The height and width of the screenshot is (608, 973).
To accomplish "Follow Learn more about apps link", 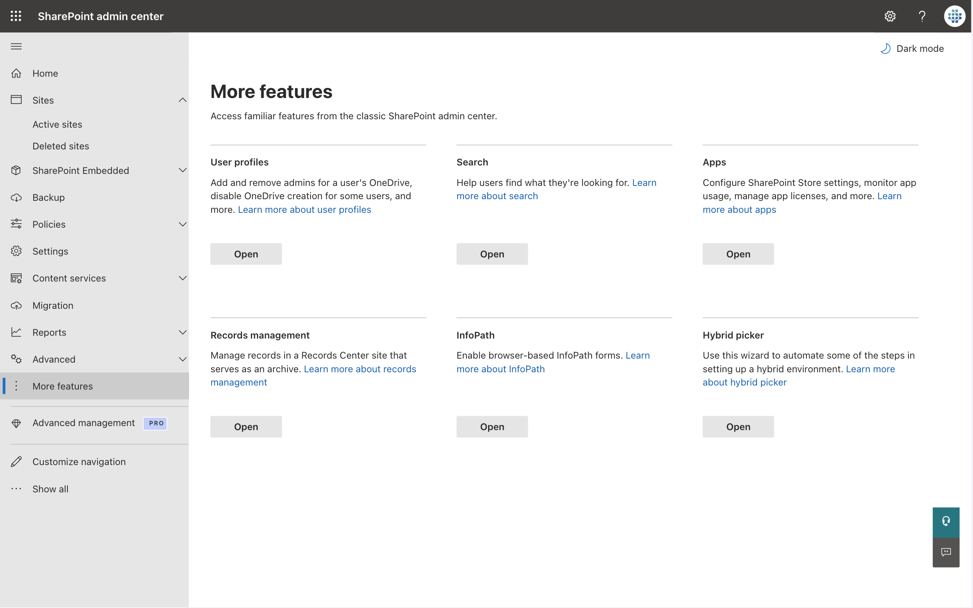I will [x=739, y=210].
